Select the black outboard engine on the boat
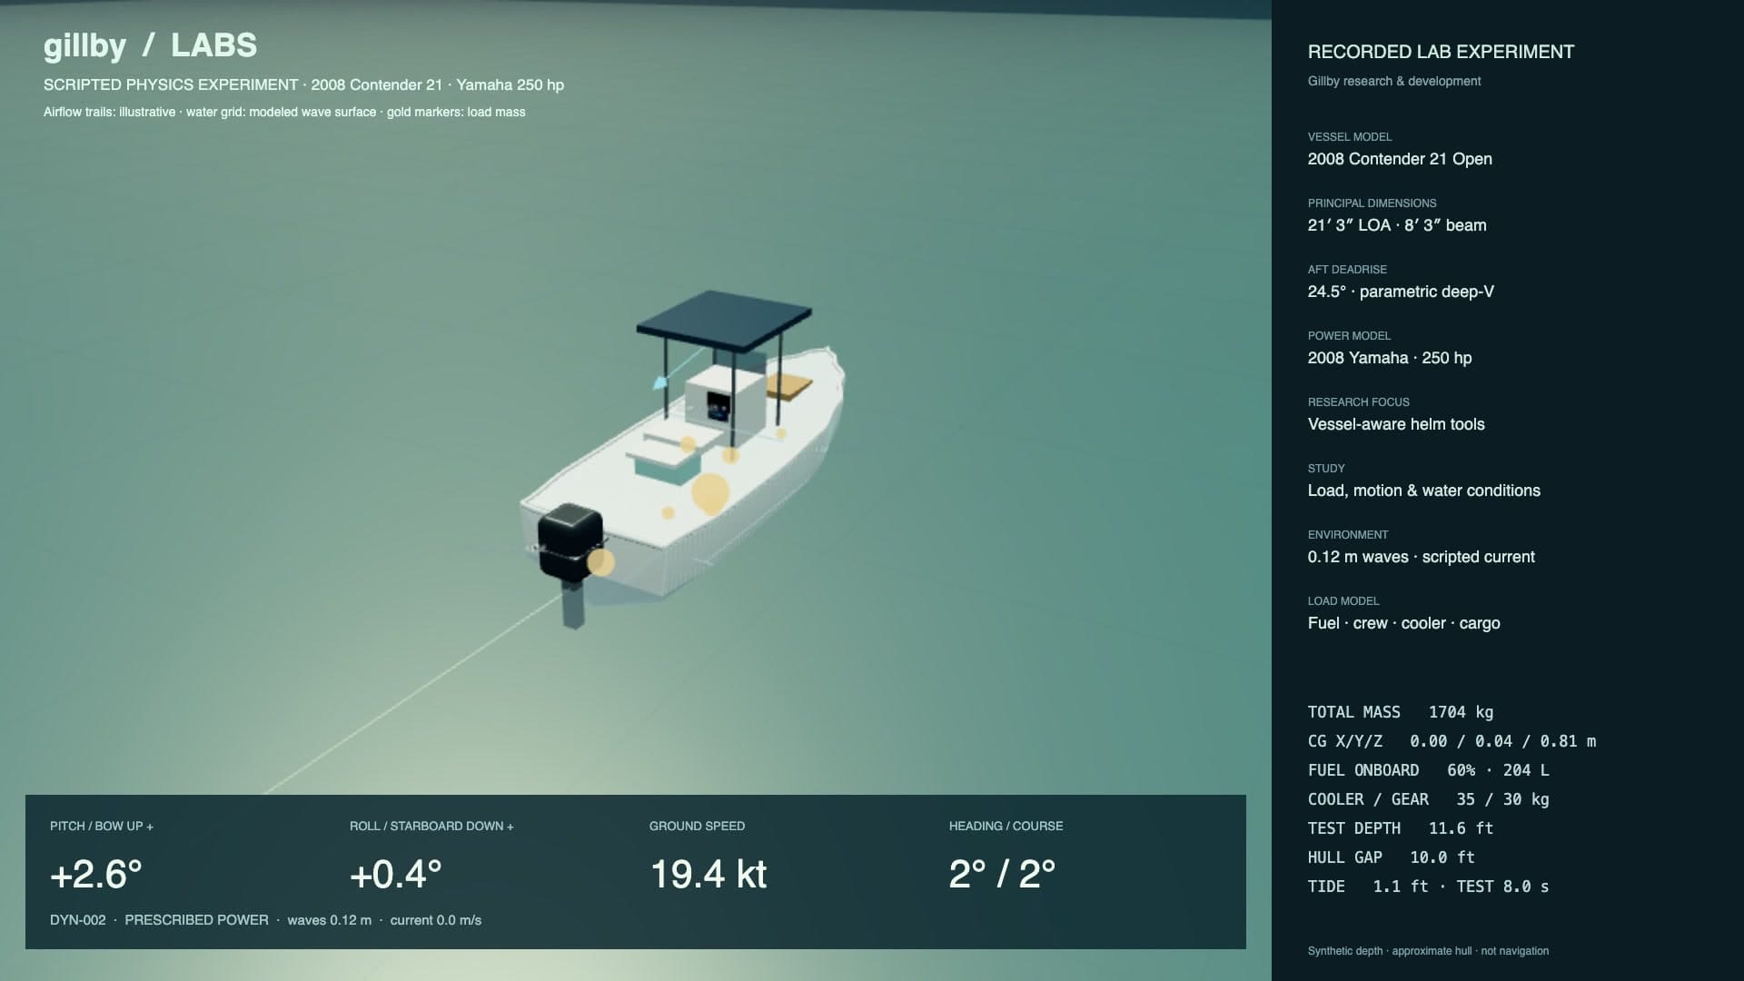Image resolution: width=1744 pixels, height=981 pixels. 570,542
